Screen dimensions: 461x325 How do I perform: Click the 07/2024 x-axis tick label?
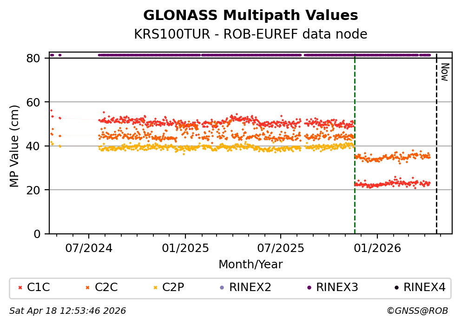[x=89, y=248]
